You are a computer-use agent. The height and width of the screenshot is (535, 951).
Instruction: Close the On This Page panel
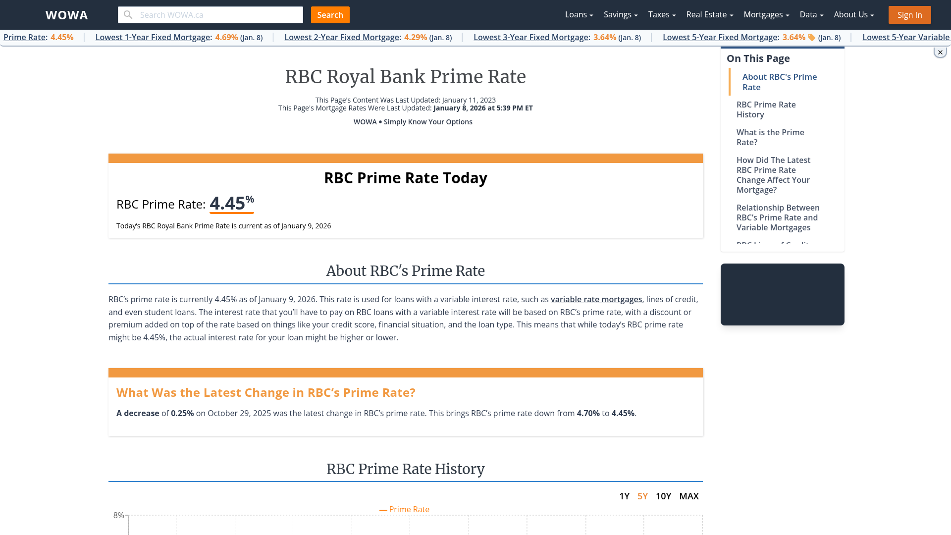[940, 52]
